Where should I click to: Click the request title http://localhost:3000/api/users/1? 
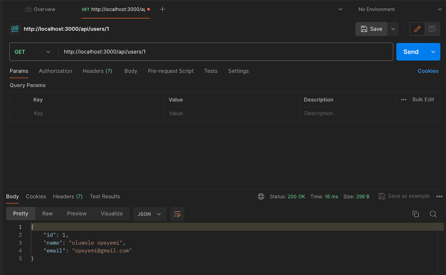[x=66, y=29]
